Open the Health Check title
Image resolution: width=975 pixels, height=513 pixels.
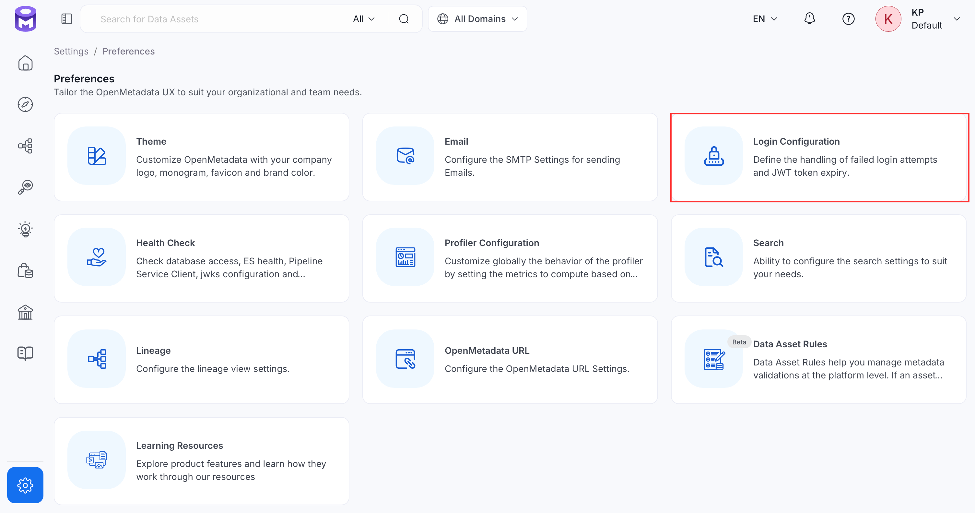(165, 243)
